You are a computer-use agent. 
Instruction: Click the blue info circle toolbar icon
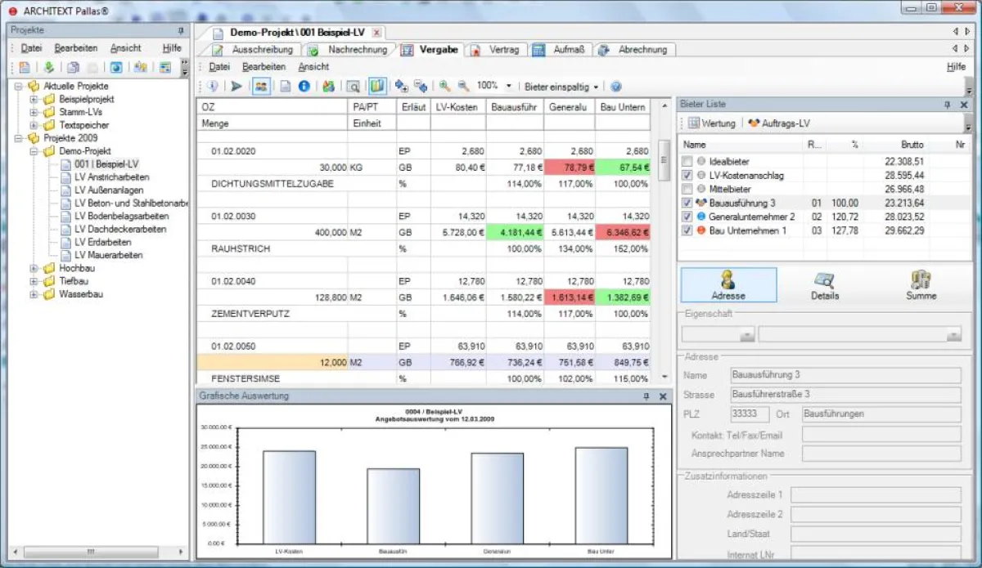coord(304,86)
